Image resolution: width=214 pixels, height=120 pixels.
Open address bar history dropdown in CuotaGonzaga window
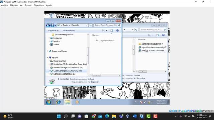click(87, 25)
